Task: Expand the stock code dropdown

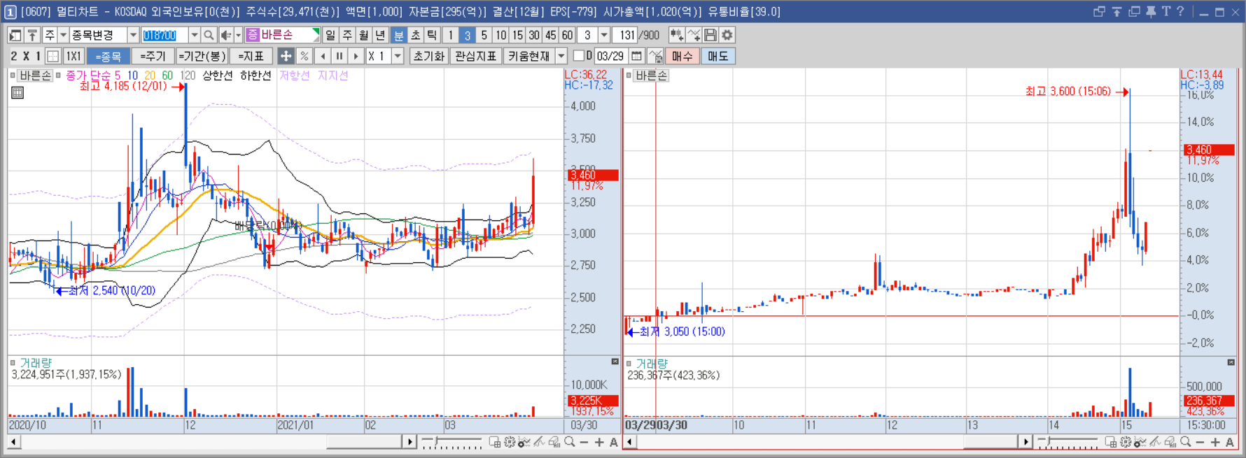Action: [194, 35]
